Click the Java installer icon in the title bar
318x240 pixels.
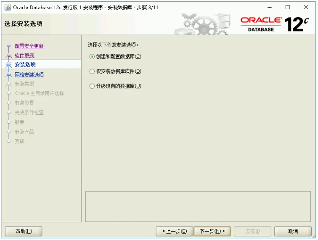[x=8, y=7]
